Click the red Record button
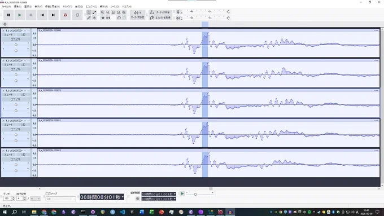The width and height of the screenshot is (384, 216). [65, 15]
